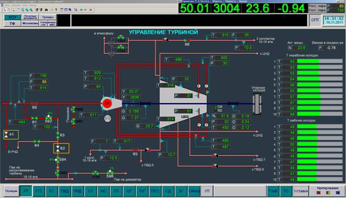Select valve 66 on the collector line
The image size is (346, 198).
pyautogui.click(x=187, y=40)
